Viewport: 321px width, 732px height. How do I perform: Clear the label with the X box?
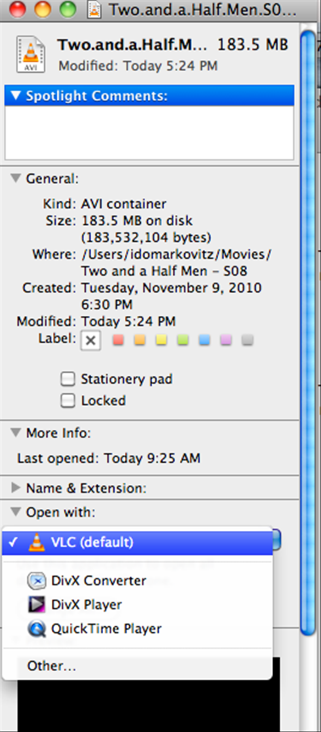click(x=91, y=340)
